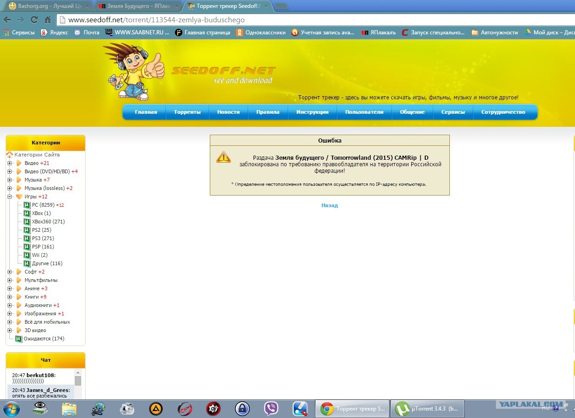Open the Запуск специально... bookmark
The width and height of the screenshot is (575, 418).
point(433,33)
